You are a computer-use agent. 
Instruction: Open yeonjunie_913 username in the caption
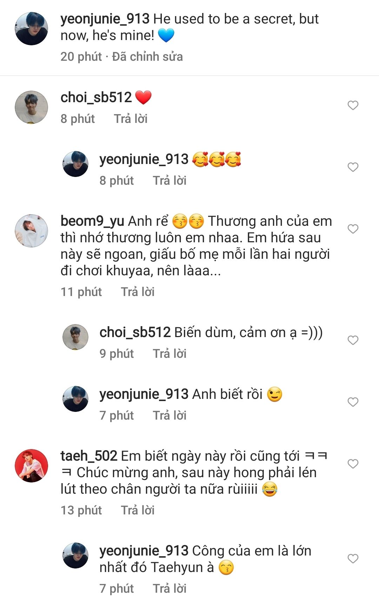[105, 19]
